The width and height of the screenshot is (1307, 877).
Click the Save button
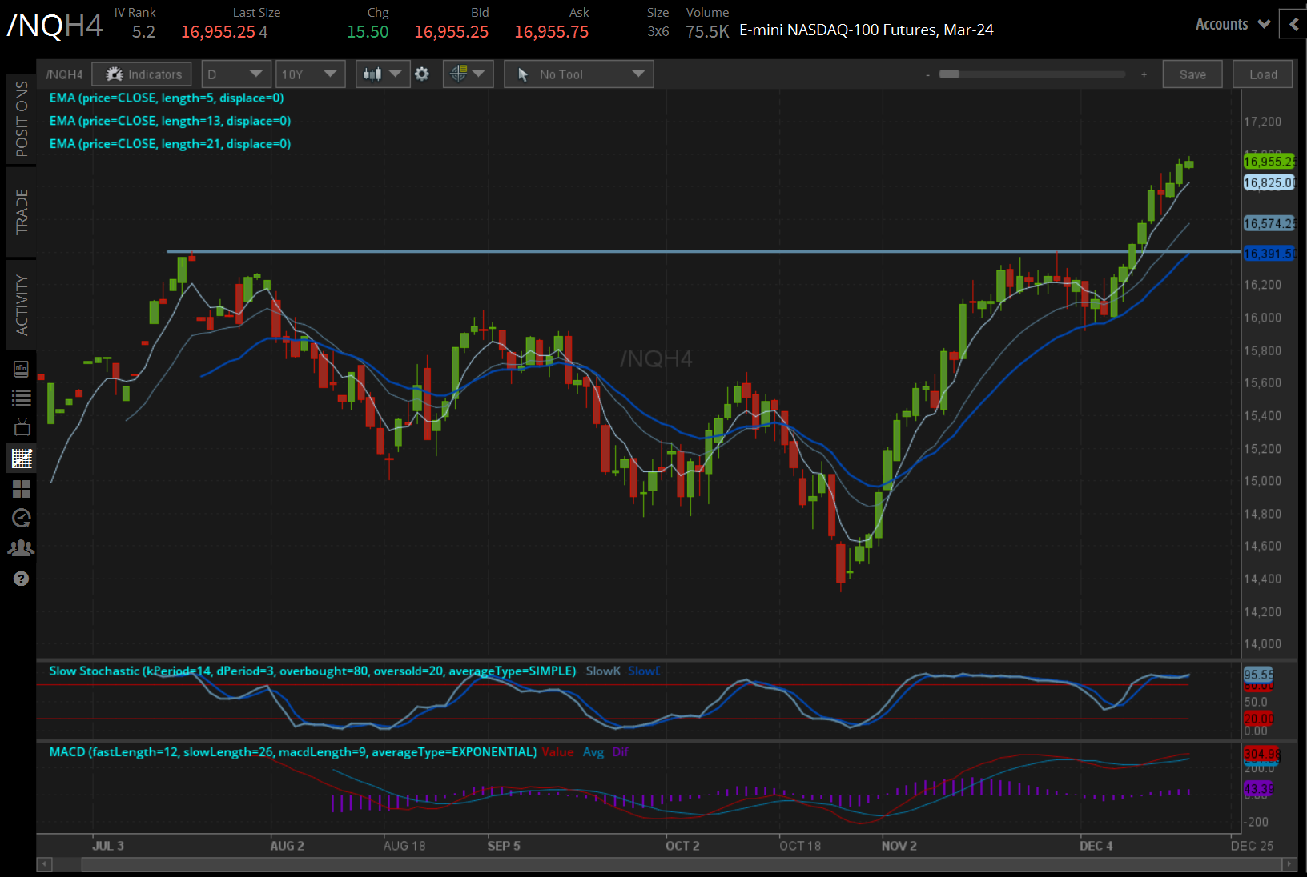(x=1192, y=74)
